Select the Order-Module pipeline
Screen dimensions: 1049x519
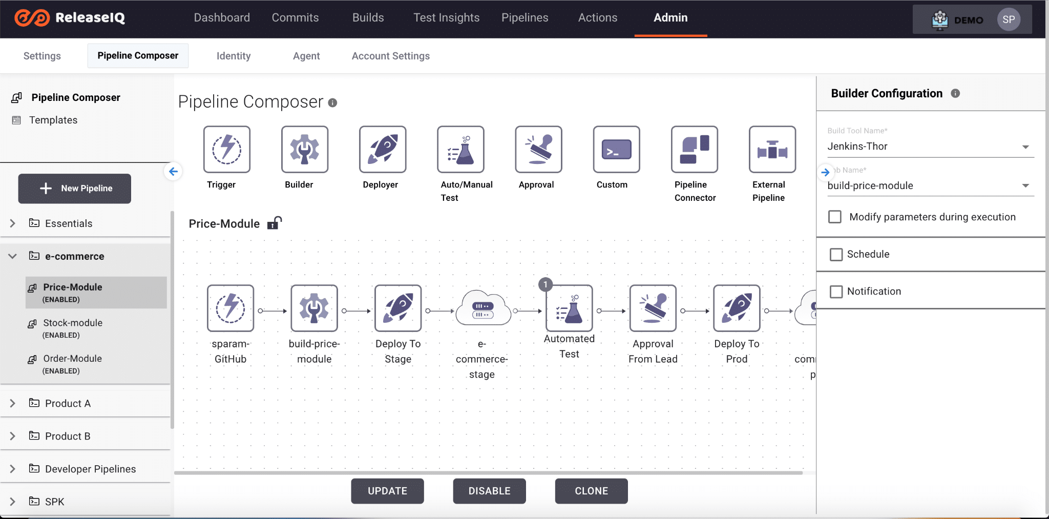click(x=96, y=364)
